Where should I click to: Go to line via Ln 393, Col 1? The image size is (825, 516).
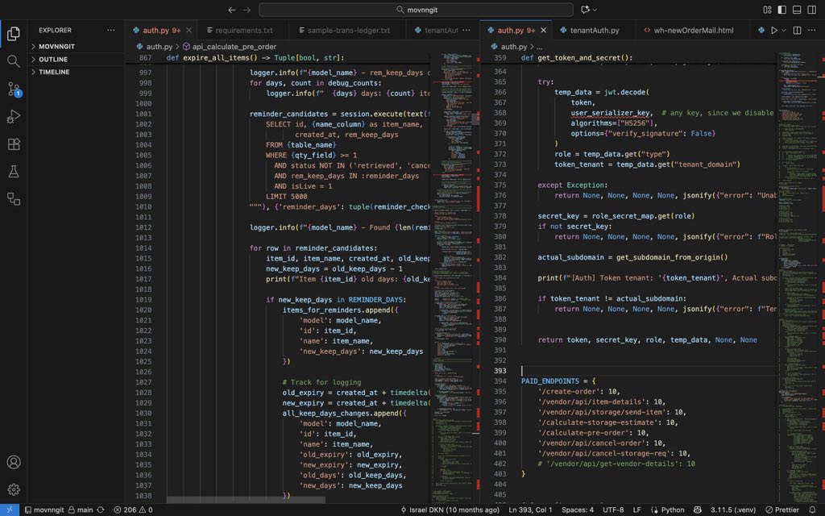[x=530, y=510]
